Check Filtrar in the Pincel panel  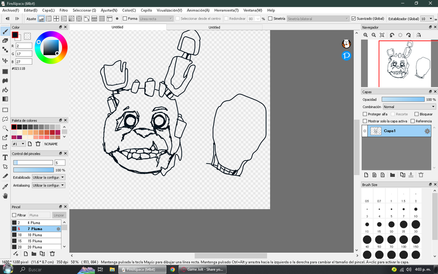click(x=14, y=215)
